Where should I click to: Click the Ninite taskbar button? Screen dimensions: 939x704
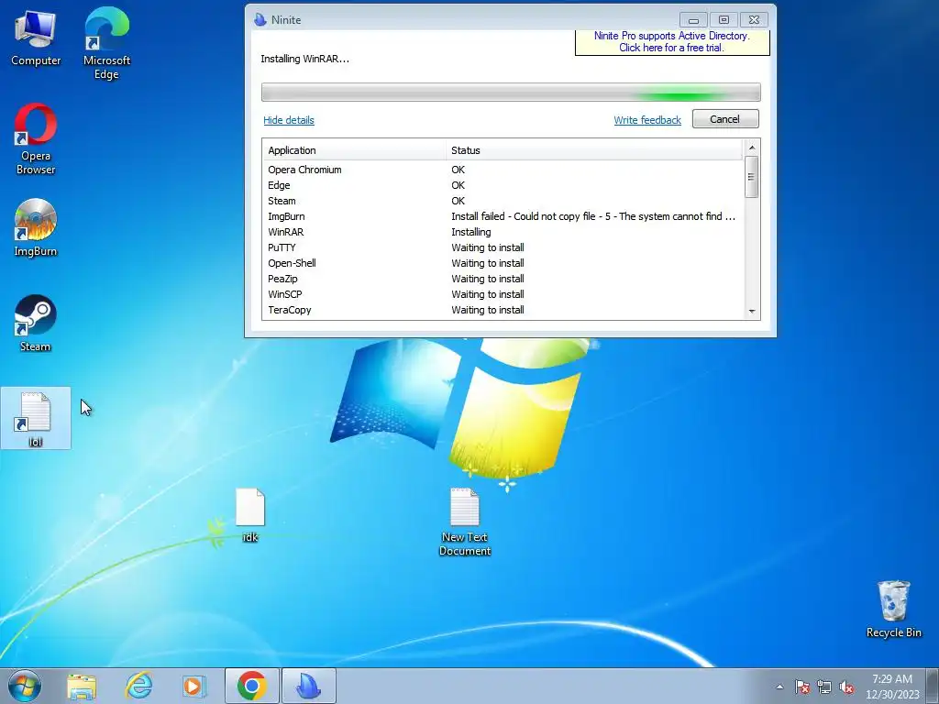click(x=308, y=686)
